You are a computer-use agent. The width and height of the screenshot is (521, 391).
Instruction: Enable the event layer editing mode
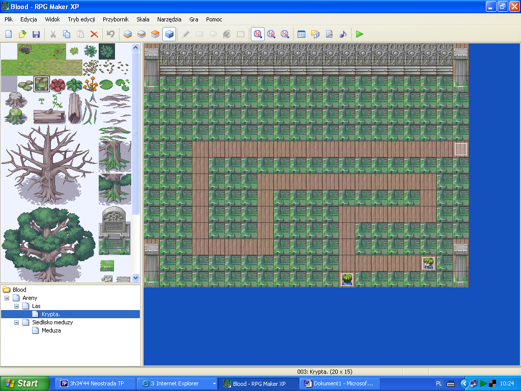[x=168, y=34]
